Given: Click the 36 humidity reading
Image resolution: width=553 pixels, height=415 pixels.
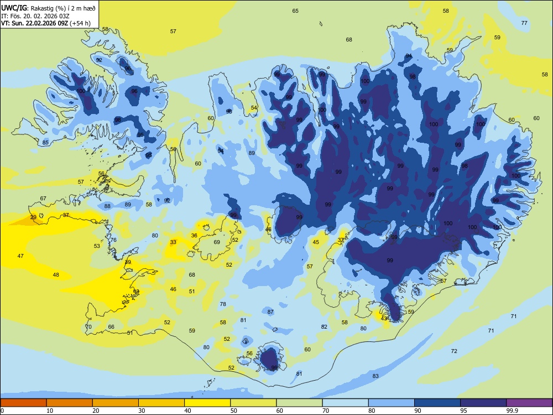Looking at the screenshot, I should click(194, 235).
